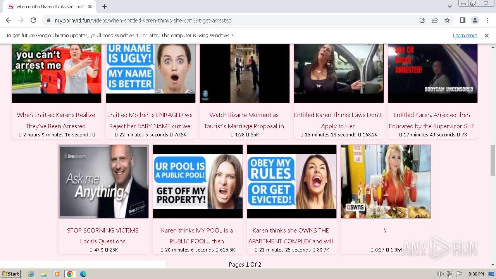The width and height of the screenshot is (496, 279).
Task: Open the Chrome three-dot menu
Action: 487,20
